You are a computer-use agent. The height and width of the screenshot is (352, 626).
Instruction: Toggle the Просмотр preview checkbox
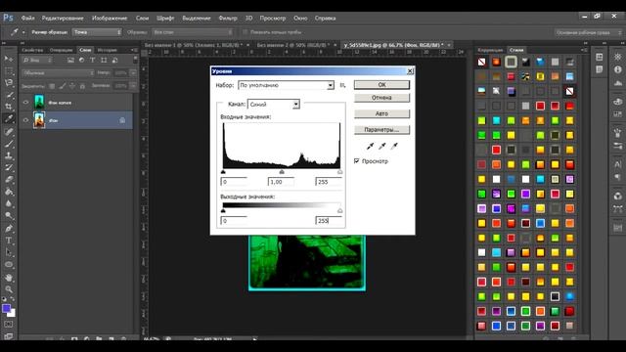(356, 160)
